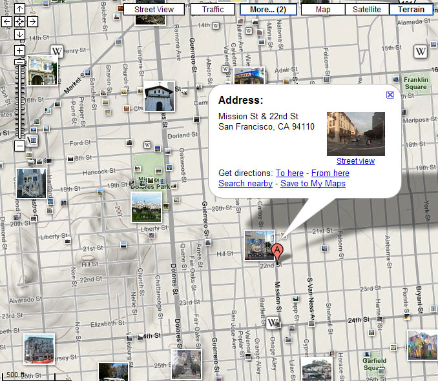Switch to Terrain view

pyautogui.click(x=411, y=10)
